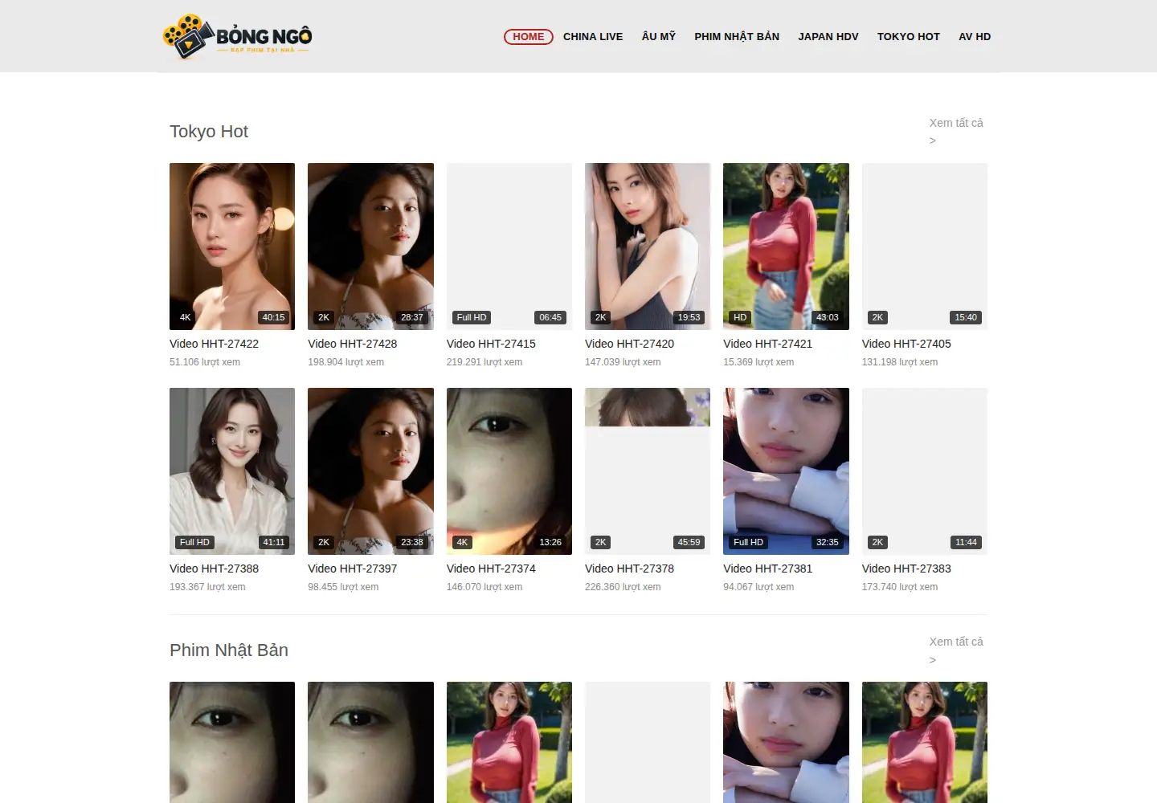
Task: Select PHIM NHẬT BẢN in navigation
Action: coord(737,37)
